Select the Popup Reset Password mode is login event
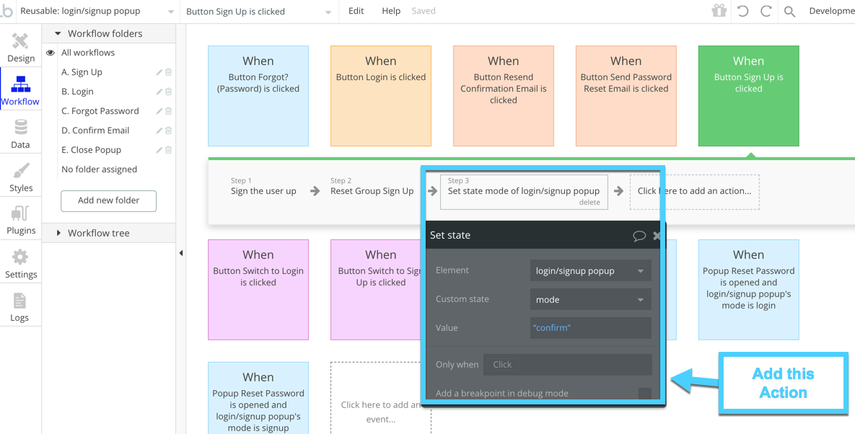 pyautogui.click(x=749, y=290)
